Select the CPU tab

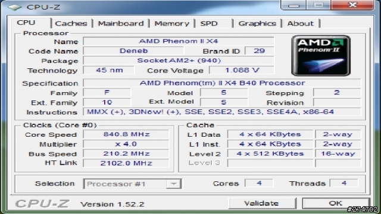tap(26, 23)
